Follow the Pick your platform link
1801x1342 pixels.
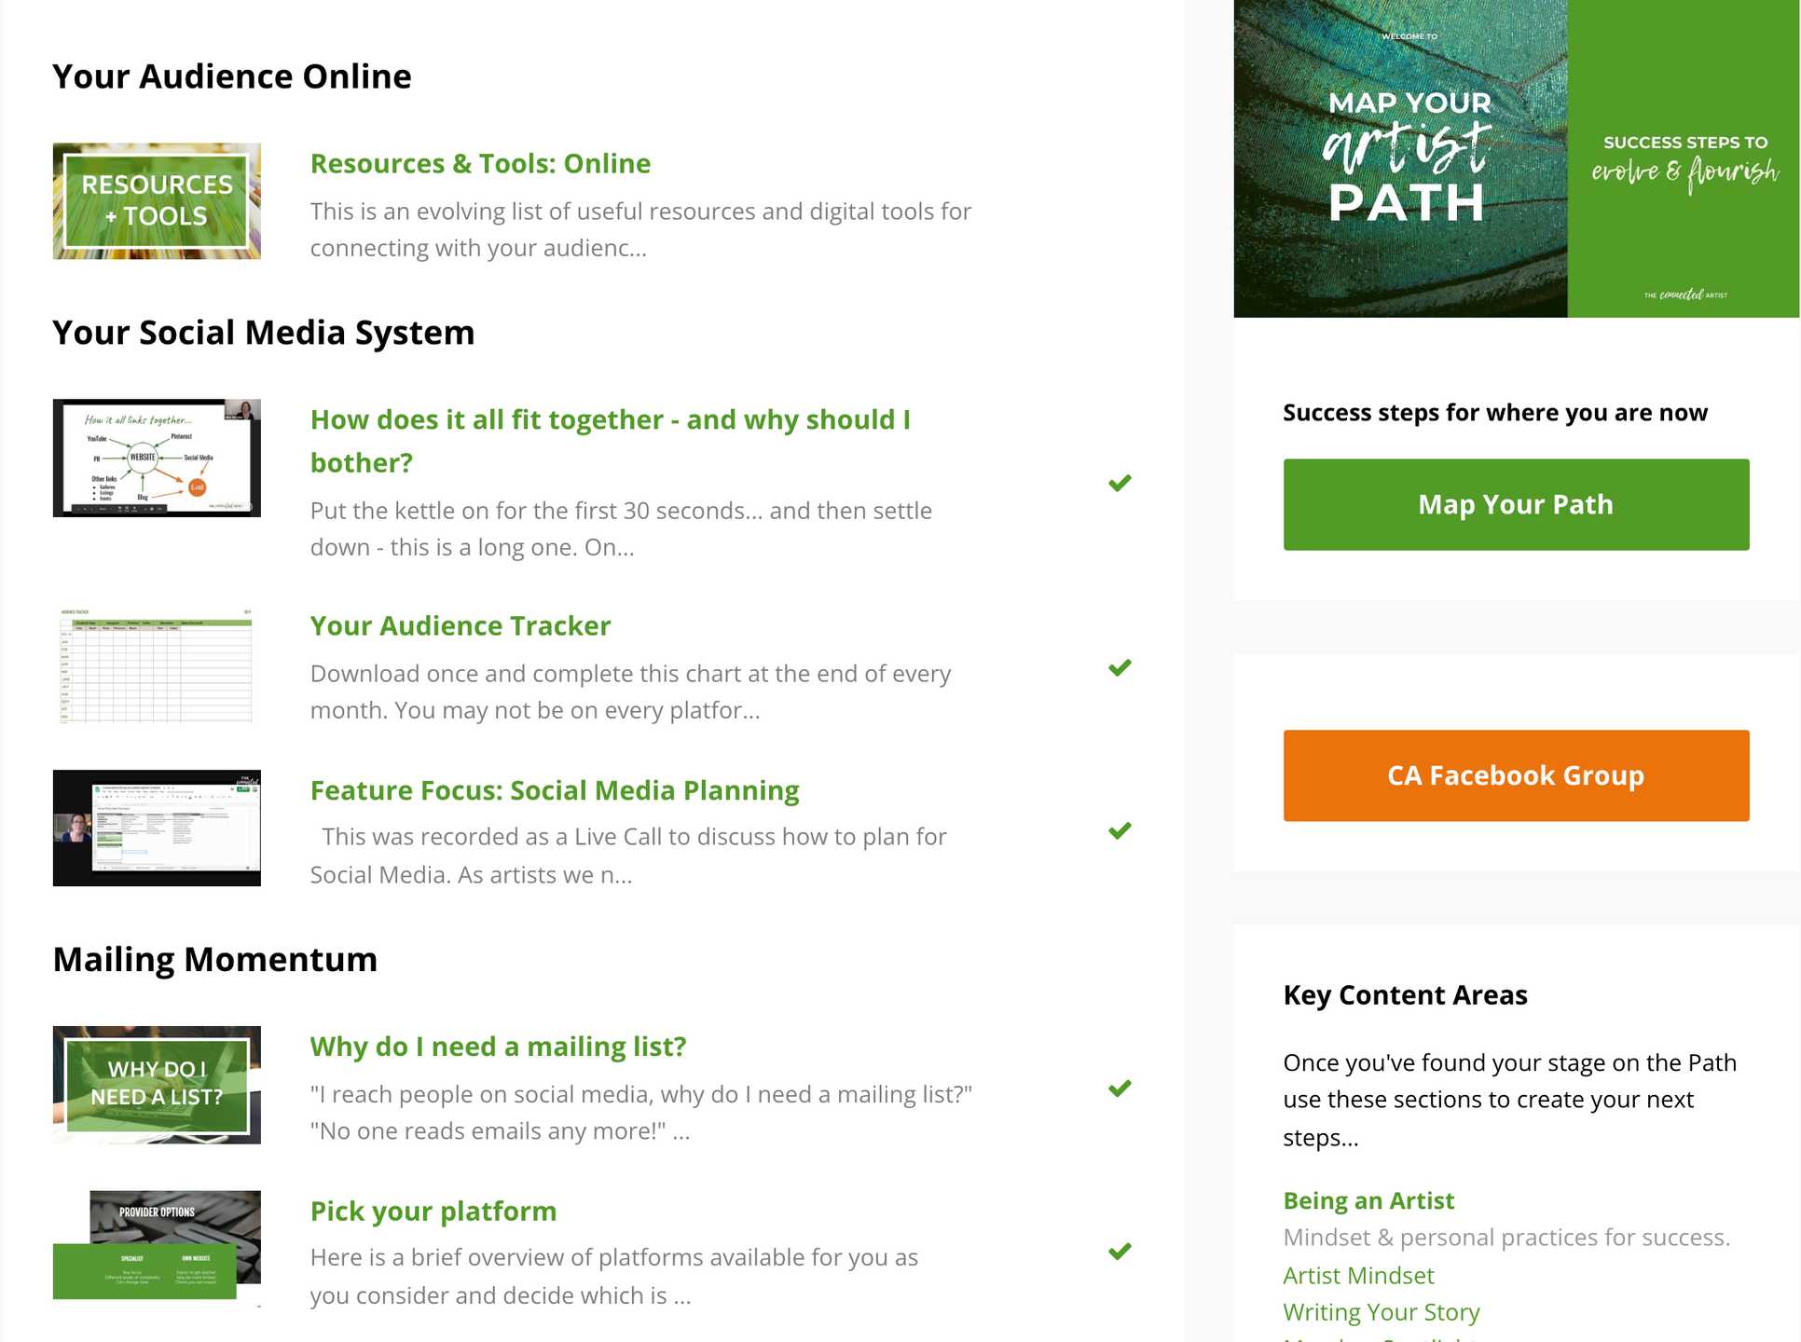(433, 1211)
